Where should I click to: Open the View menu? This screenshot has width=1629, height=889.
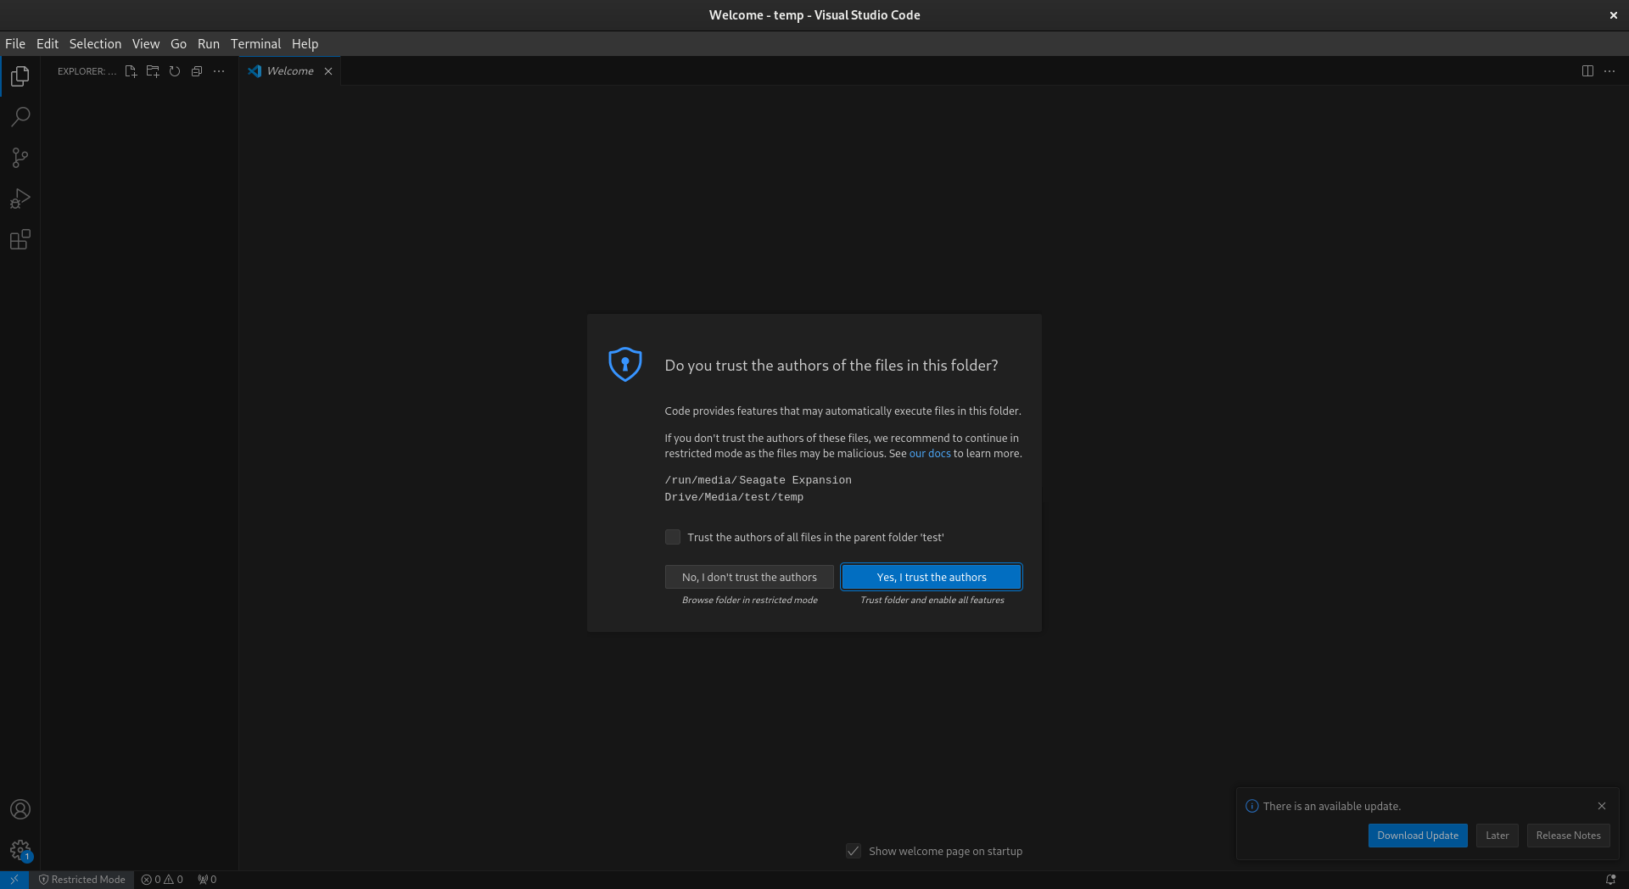click(x=146, y=44)
